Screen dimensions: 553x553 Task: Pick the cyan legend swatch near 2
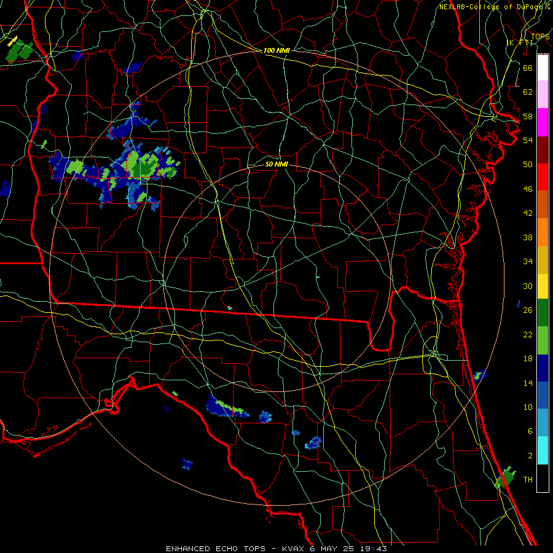543,450
